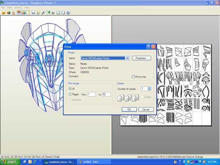Viewport: 220px width, 165px height.
Task: Click the printer icon in Pepakura toolbar
Action: tap(53, 13)
